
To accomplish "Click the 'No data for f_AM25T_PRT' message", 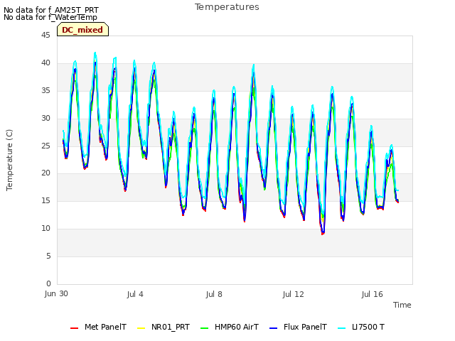I will pos(51,10).
